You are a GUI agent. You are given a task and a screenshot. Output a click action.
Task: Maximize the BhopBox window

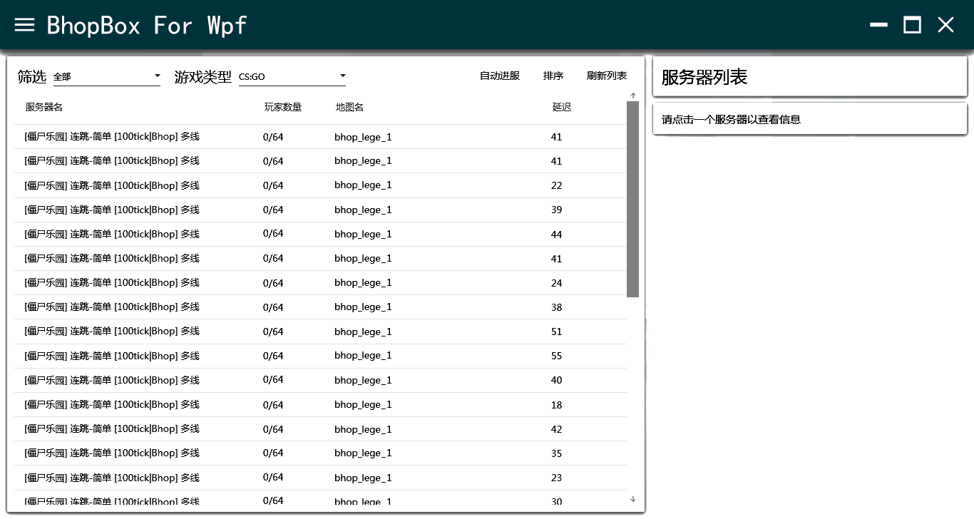point(912,25)
